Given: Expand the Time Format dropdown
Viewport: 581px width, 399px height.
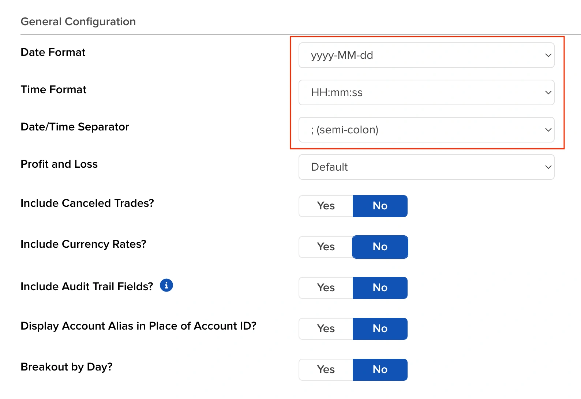Looking at the screenshot, I should (426, 92).
